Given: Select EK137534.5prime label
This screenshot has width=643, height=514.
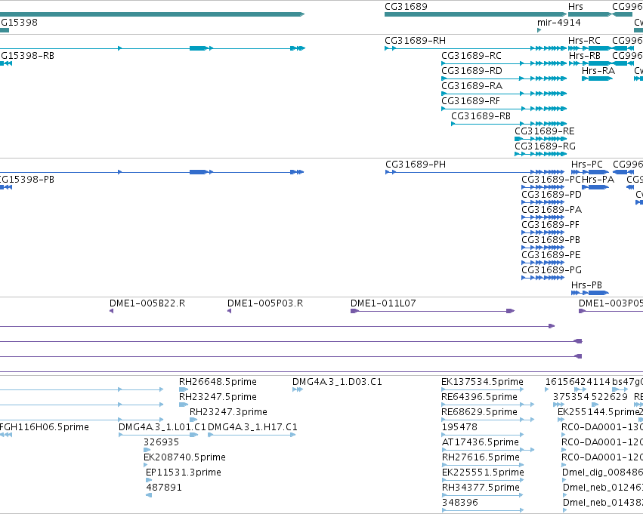Looking at the screenshot, I should (482, 382).
